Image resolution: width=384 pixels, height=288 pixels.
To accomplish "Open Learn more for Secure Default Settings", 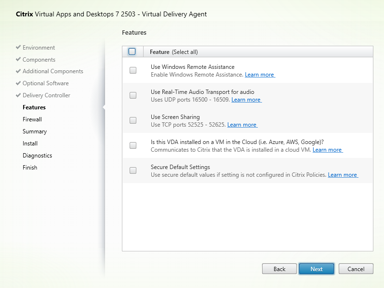I will [x=343, y=175].
